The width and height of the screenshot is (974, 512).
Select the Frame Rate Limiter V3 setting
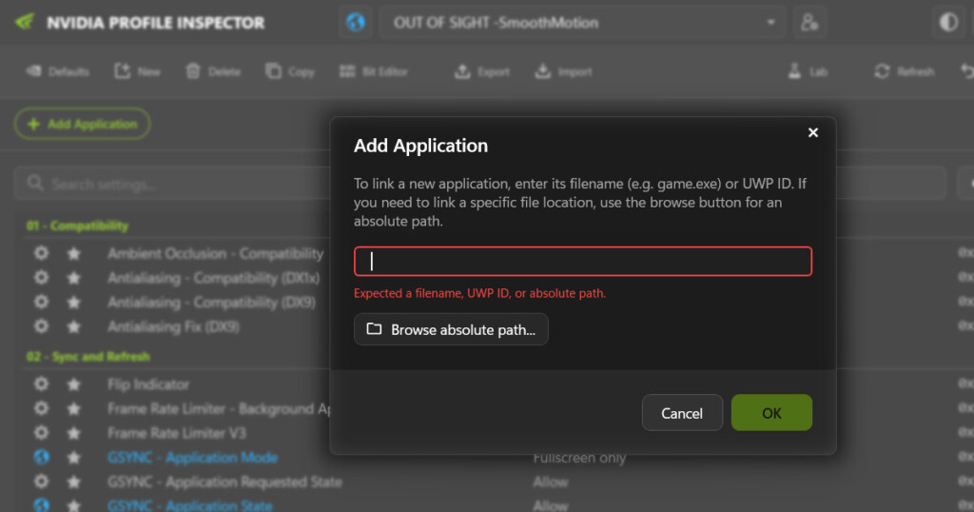click(x=176, y=433)
